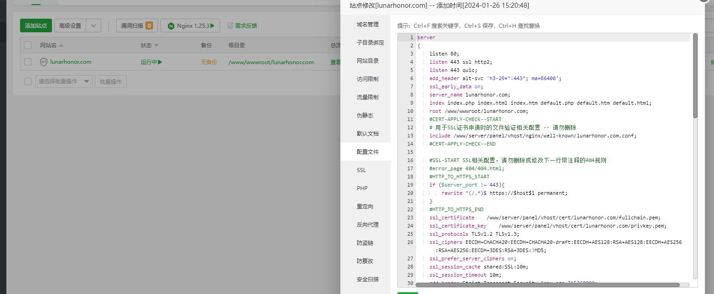This screenshot has height=294, width=714.
Task: Click the 'listen 443 quic;' line
Action: [x=453, y=70]
